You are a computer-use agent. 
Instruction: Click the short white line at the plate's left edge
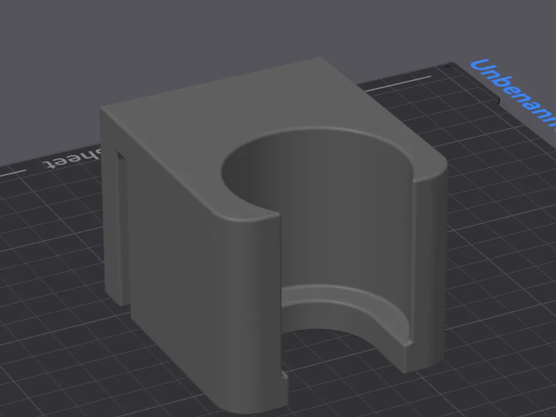13,173
